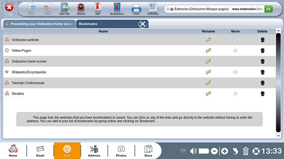Click the speaker volume icon

click(x=193, y=151)
